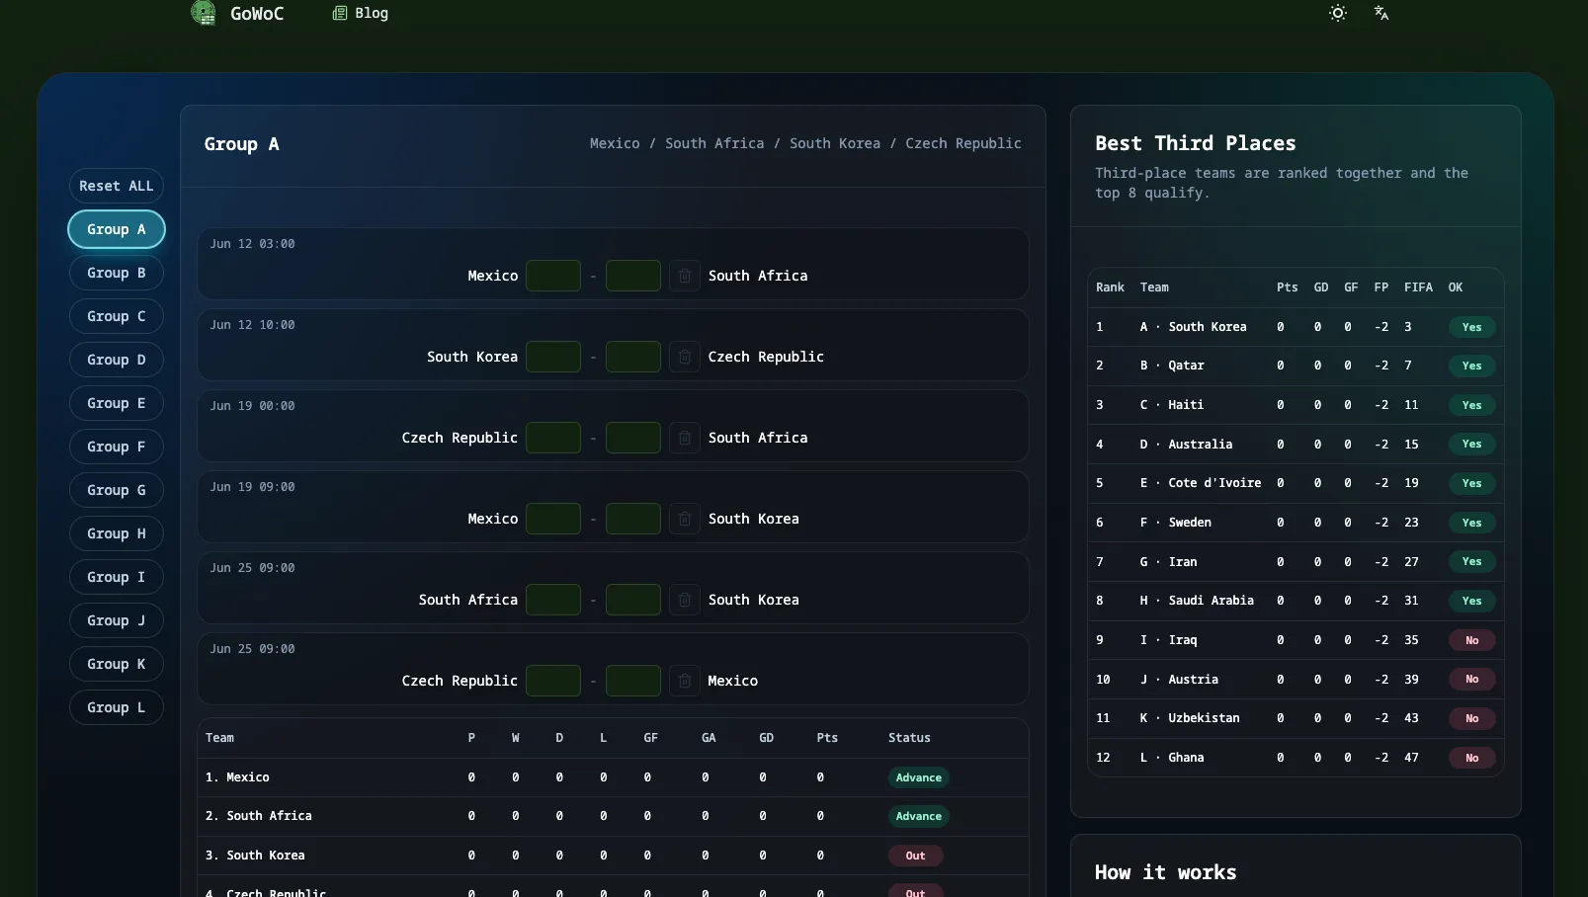Click Czech Republic's score field against South Africa
Screen dimensions: 1588x897
(x=553, y=438)
